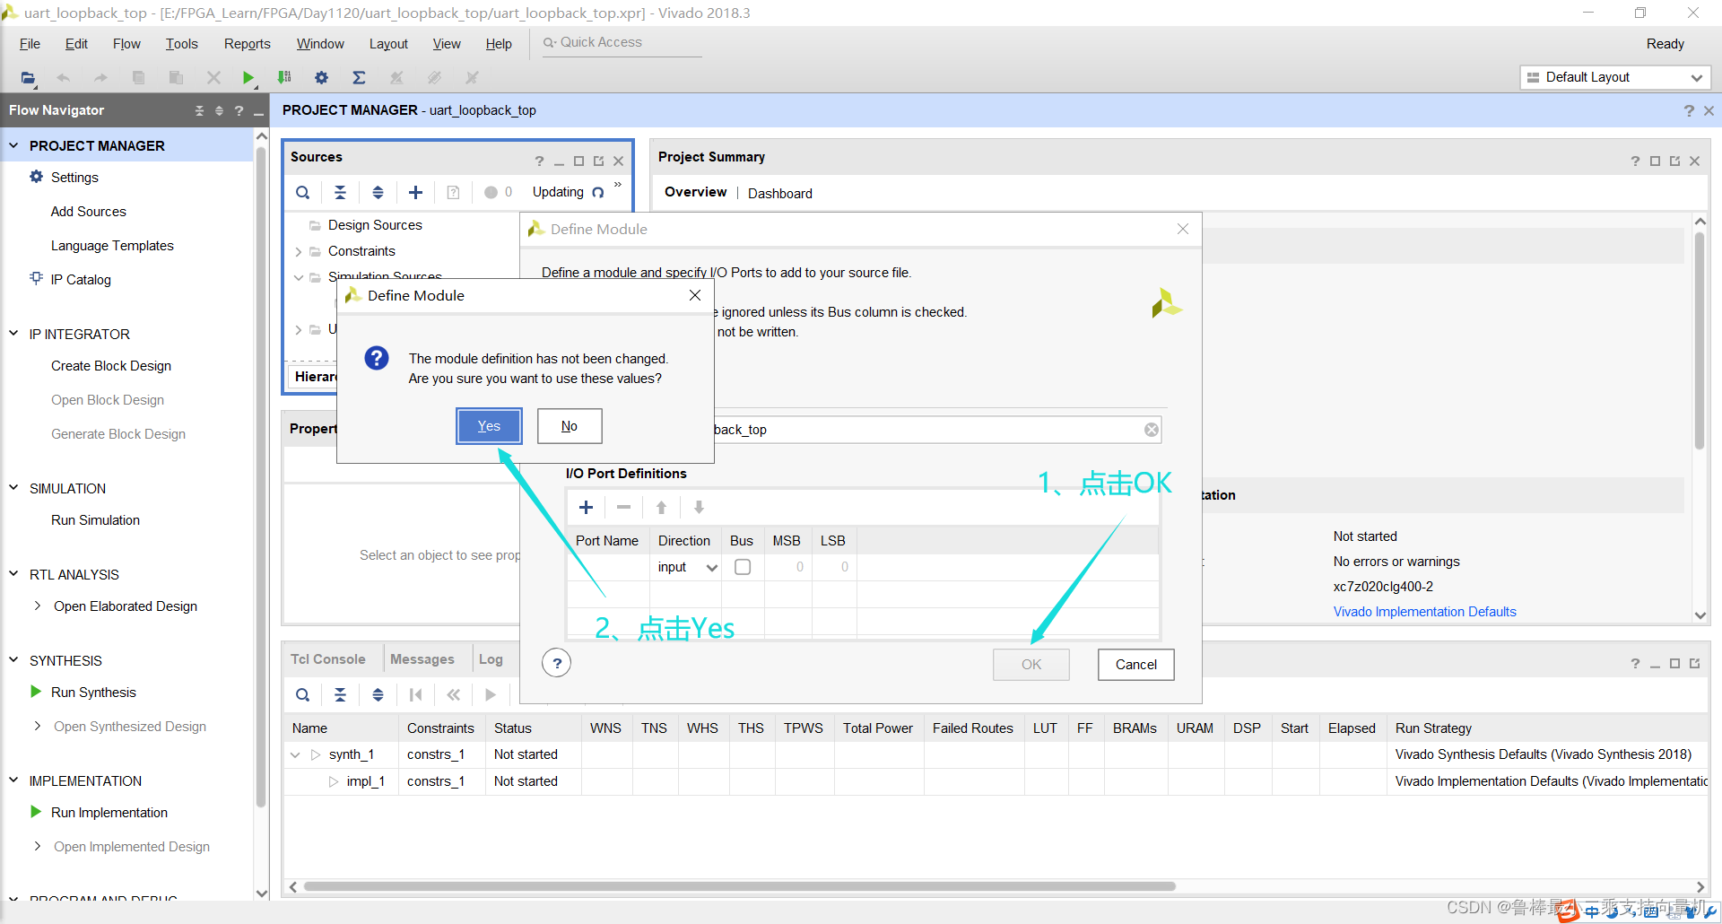Viewport: 1722px width, 924px height.
Task: Select the impl_1 run row
Action: [x=996, y=781]
